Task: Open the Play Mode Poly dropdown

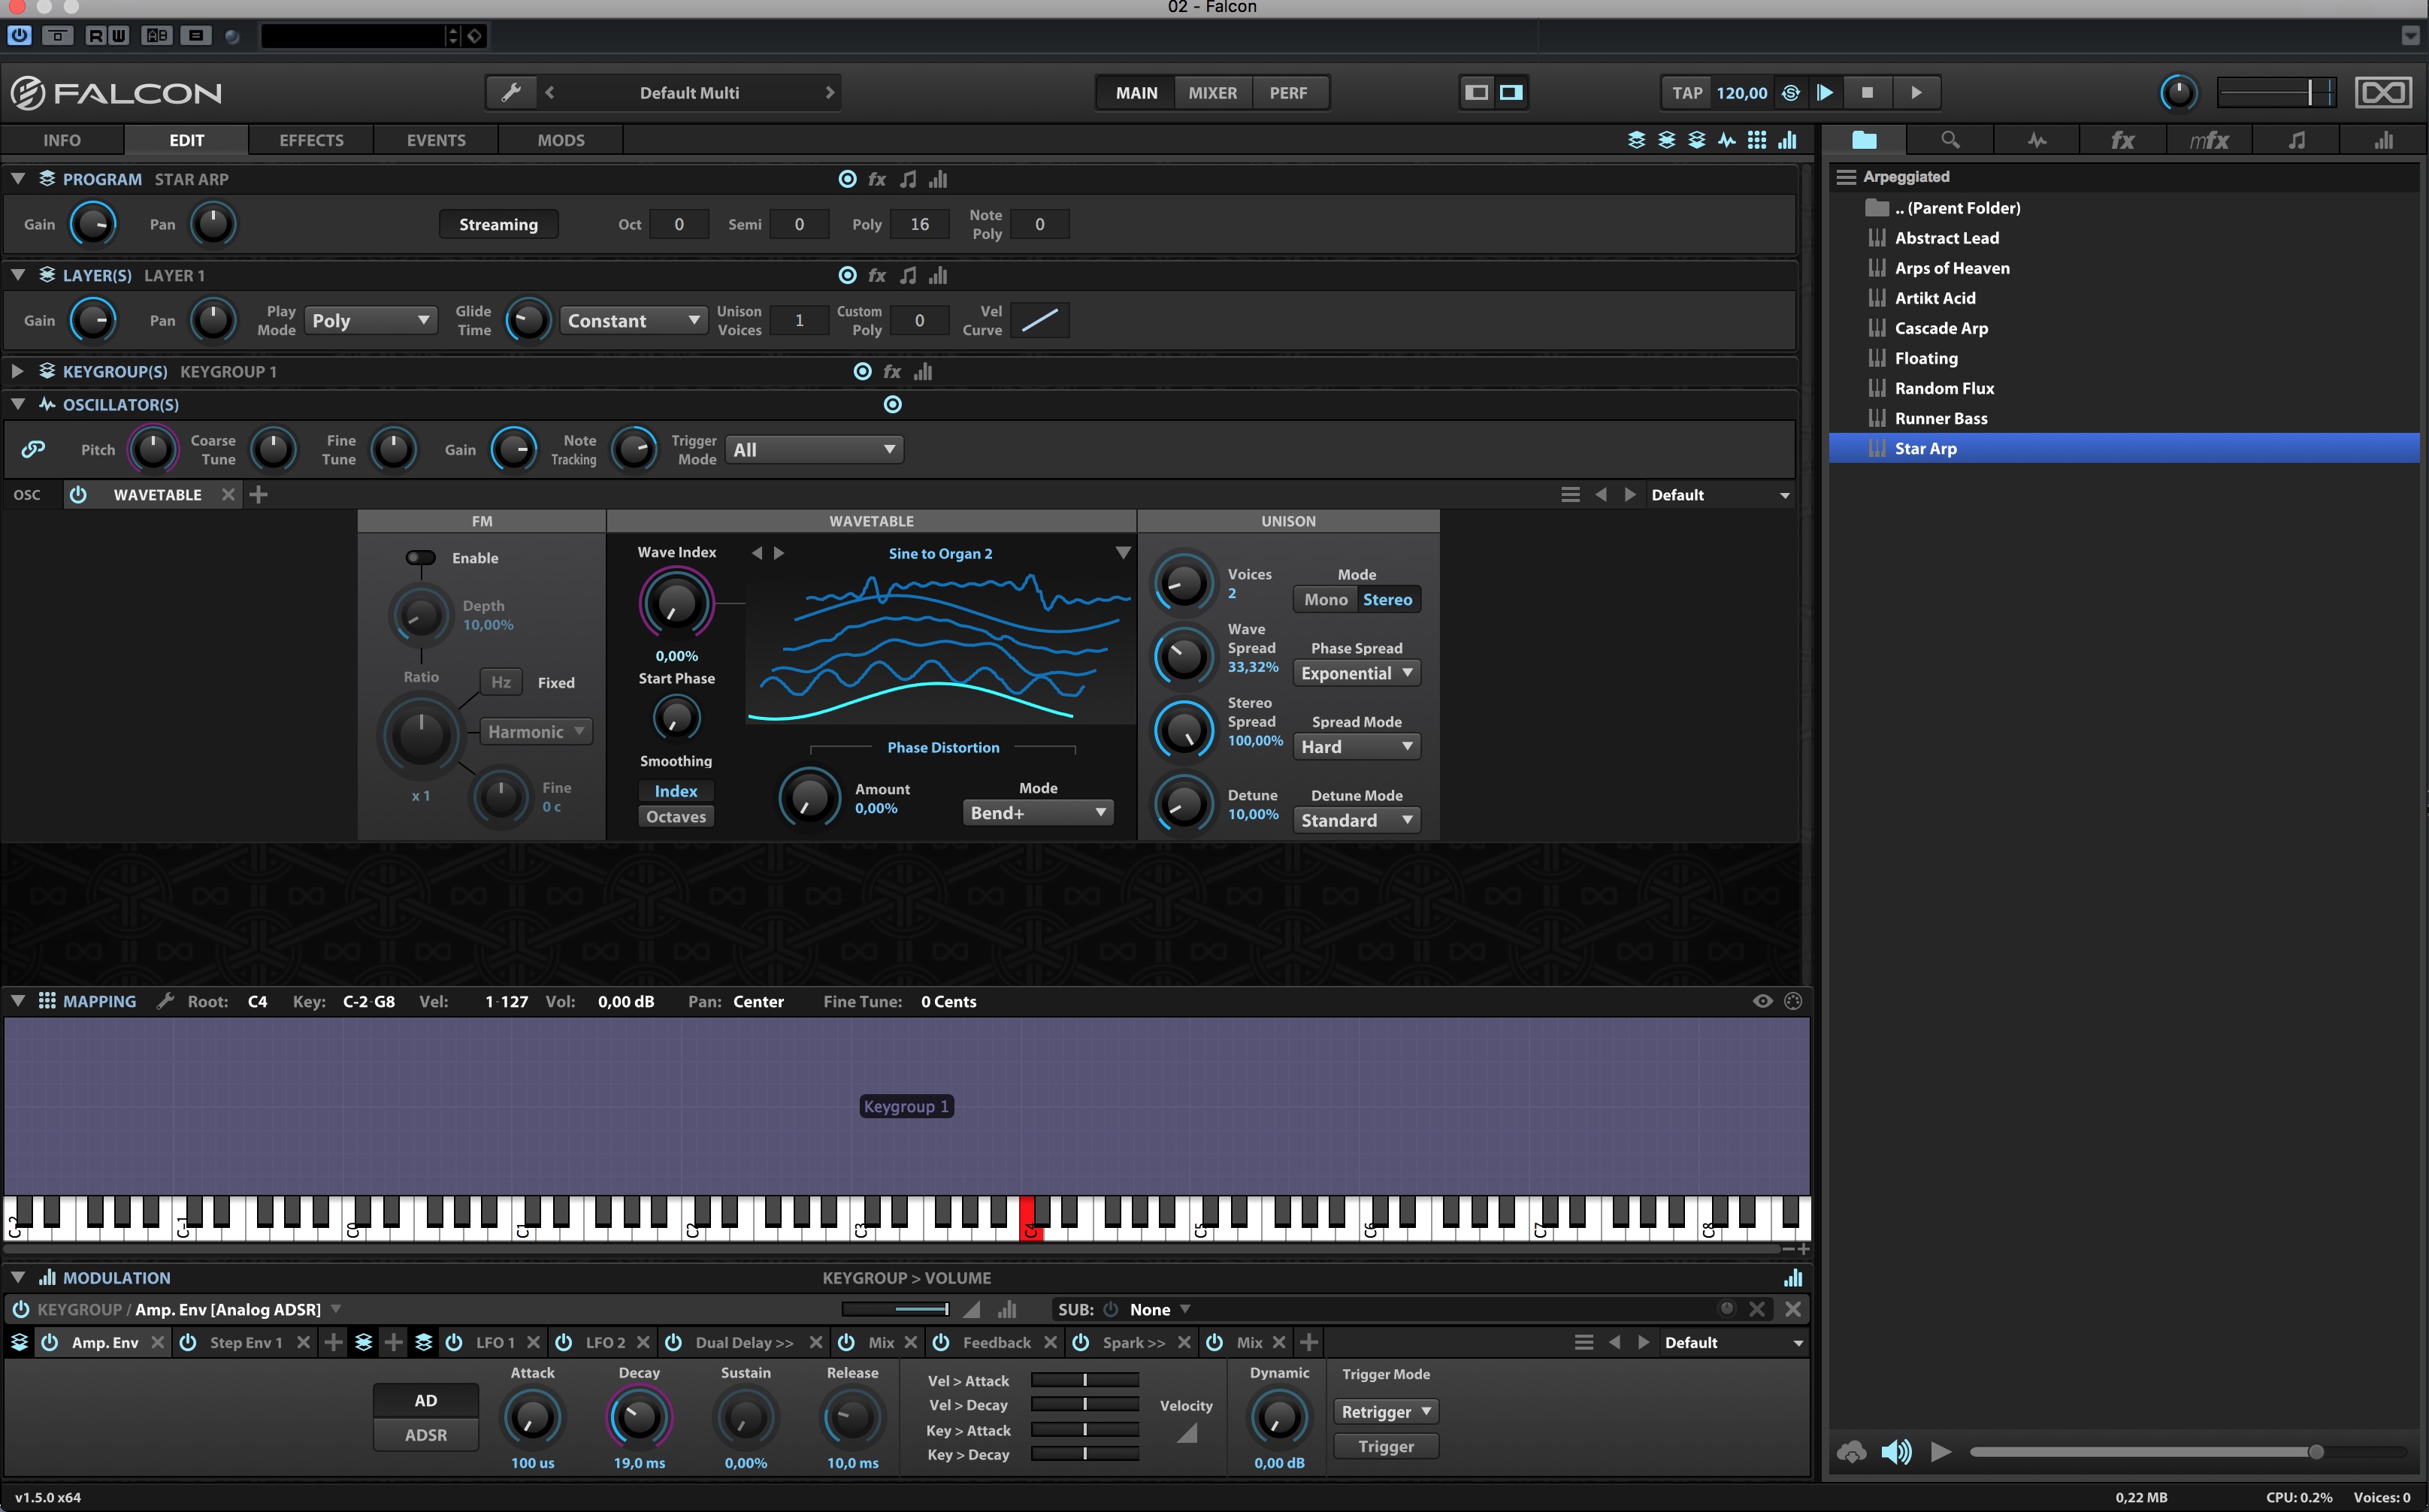Action: point(370,321)
